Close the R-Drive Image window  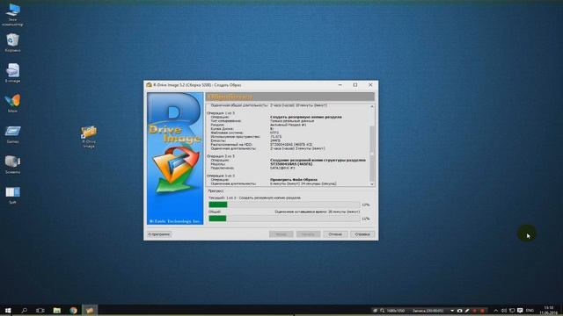(370, 85)
